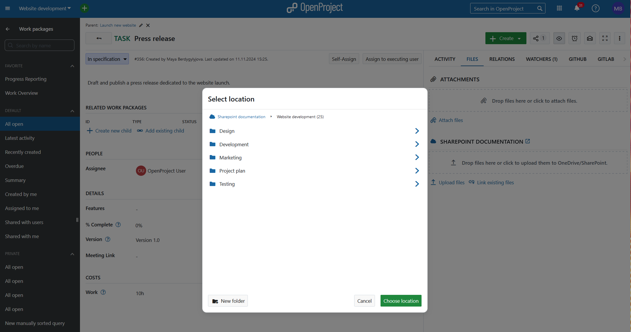Collapse the Favorite sidebar section
The width and height of the screenshot is (631, 332).
click(72, 66)
